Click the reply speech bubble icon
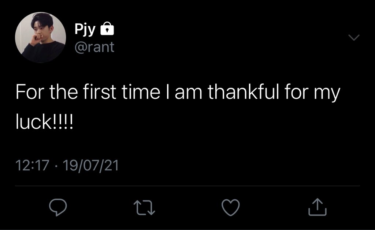 point(57,207)
